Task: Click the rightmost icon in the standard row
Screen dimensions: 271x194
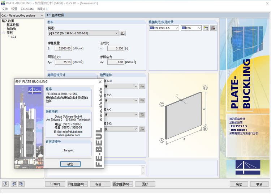Action: (213, 28)
